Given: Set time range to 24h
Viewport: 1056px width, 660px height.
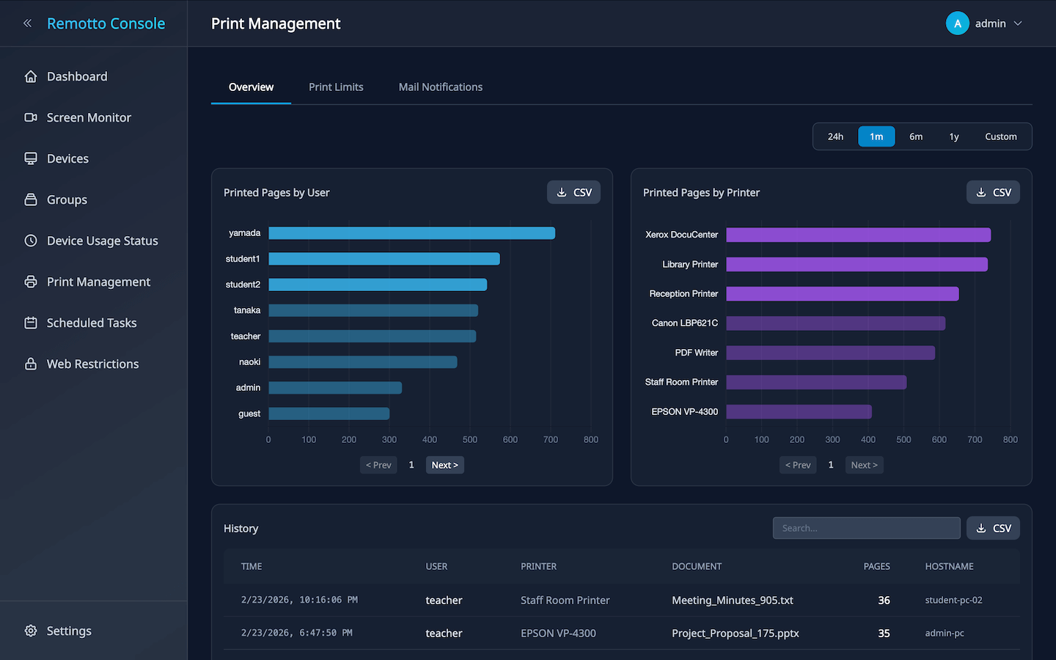Looking at the screenshot, I should click(835, 136).
